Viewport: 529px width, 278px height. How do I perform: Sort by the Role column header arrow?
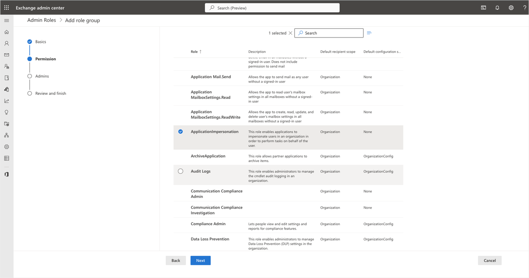pyautogui.click(x=201, y=52)
